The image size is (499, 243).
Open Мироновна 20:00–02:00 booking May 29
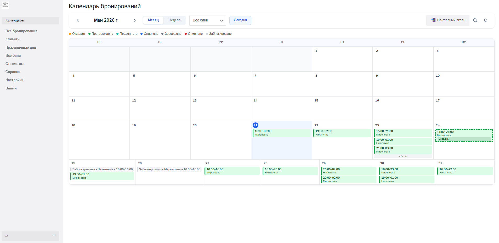coord(349,179)
